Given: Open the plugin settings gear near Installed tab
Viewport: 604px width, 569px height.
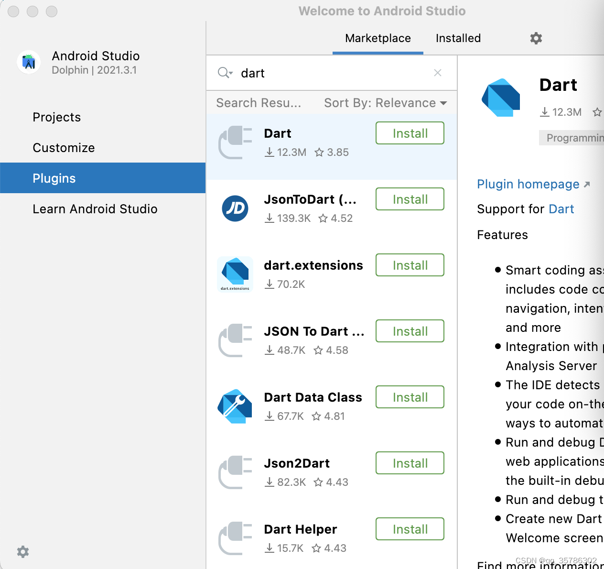Looking at the screenshot, I should click(536, 38).
